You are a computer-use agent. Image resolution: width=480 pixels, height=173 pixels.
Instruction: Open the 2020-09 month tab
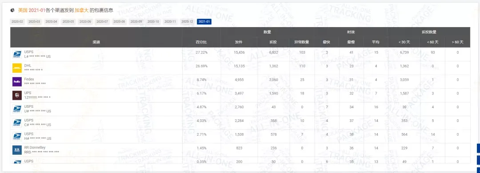pyautogui.click(x=136, y=22)
